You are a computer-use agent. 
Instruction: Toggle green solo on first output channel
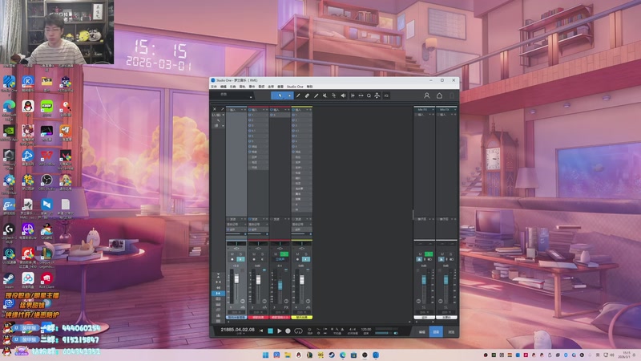point(429,254)
